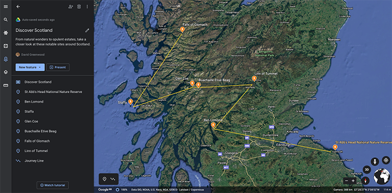Click the Glasgow city label on map

point(231,153)
